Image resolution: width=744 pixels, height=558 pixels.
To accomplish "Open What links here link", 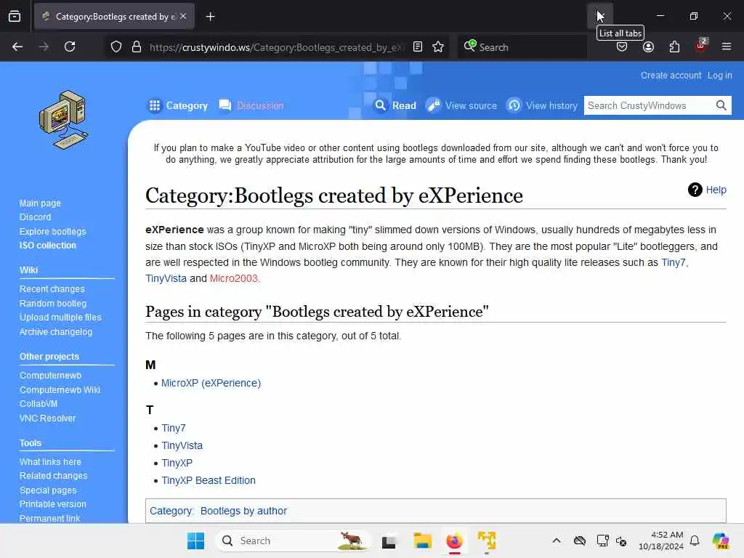I will (x=50, y=461).
